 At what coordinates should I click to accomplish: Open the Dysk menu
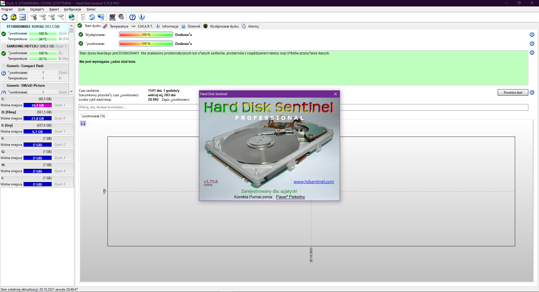[x=22, y=9]
